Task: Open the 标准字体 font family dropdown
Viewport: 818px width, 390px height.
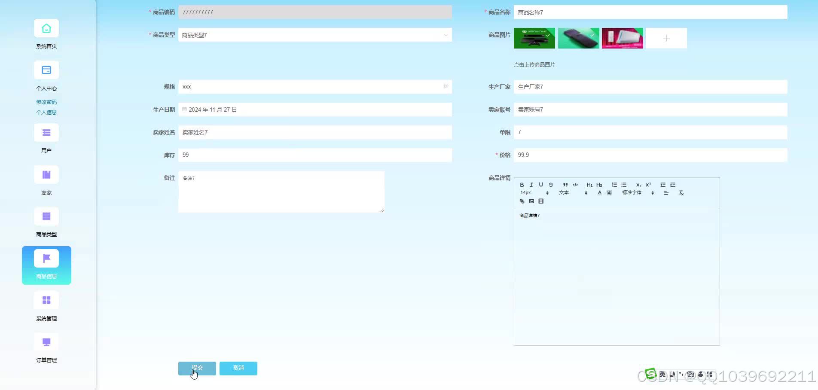Action: click(638, 193)
